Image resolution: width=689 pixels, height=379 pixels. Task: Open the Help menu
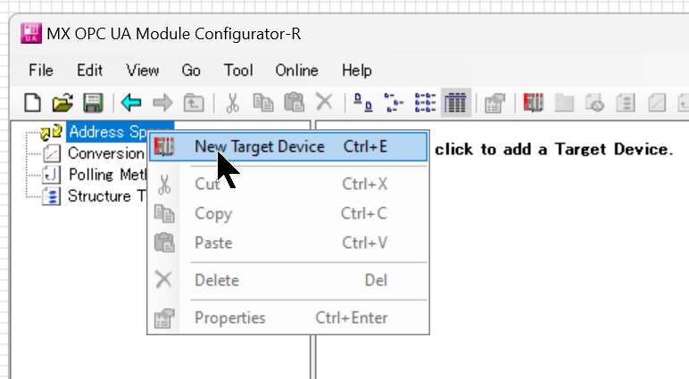[357, 70]
